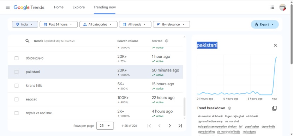Click the Active trend icon in eapcet row
The width and height of the screenshot is (293, 136).
point(154,103)
